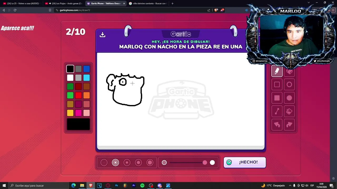This screenshot has height=189, width=337.
Task: Select the largest brush thickness
Action: click(150, 163)
